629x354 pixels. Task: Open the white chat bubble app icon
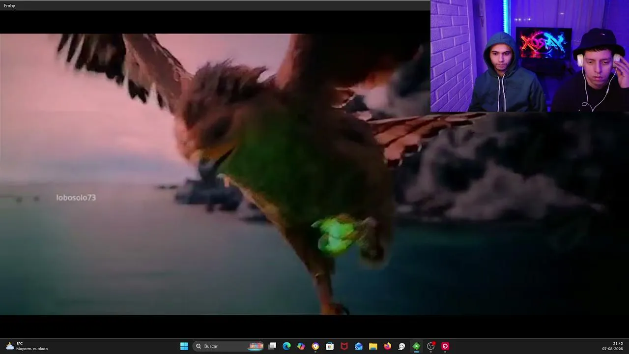(401, 346)
